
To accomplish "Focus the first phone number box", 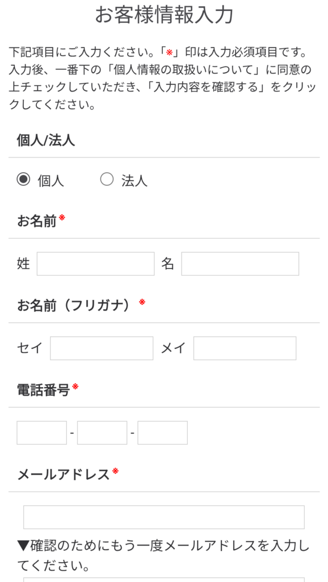I will tap(42, 433).
